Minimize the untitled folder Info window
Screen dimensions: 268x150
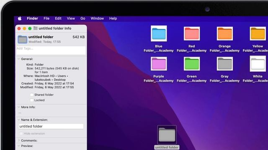point(24,28)
